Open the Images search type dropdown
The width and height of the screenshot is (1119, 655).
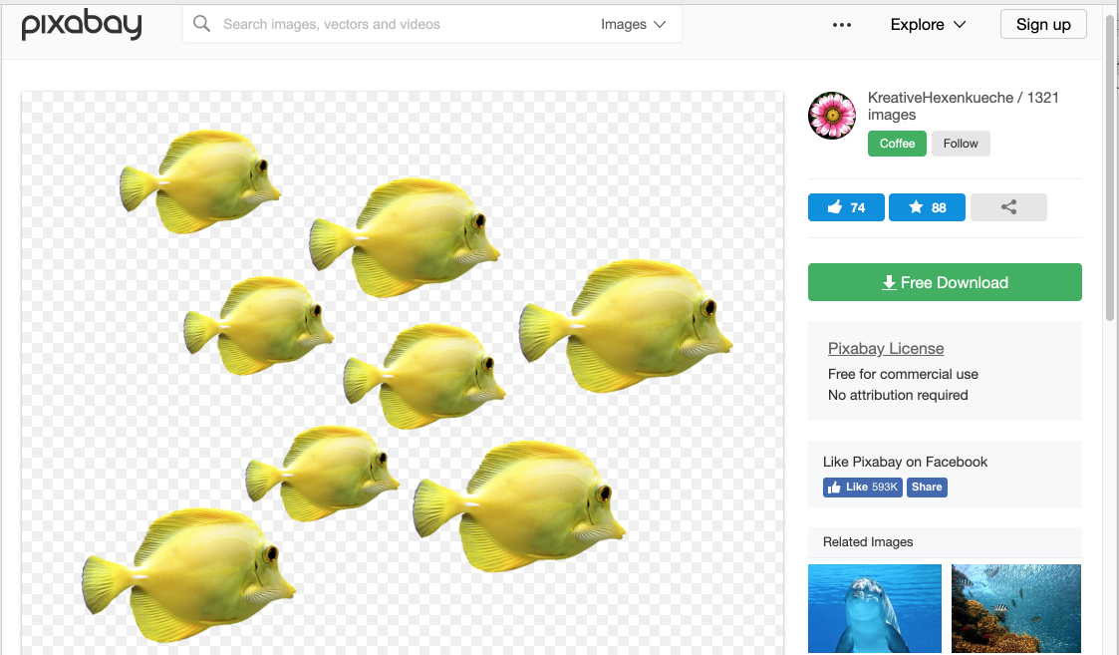click(634, 25)
